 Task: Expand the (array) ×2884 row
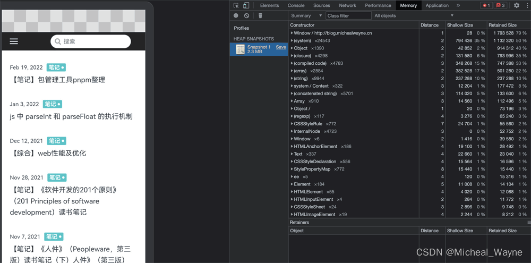click(x=292, y=71)
